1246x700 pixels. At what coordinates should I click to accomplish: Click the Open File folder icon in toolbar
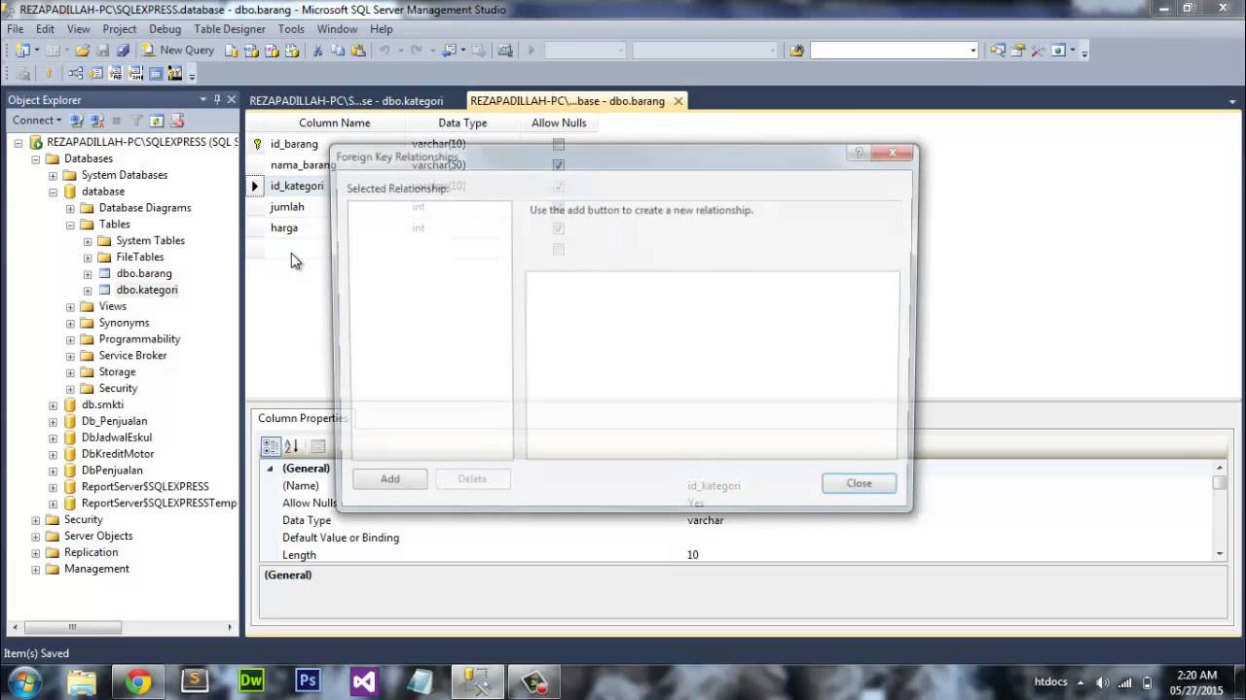83,50
